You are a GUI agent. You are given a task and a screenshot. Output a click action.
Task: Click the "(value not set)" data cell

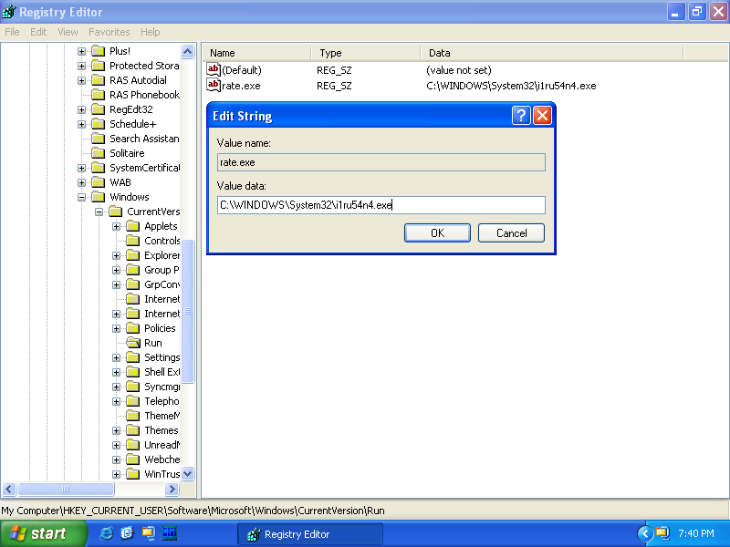pyautogui.click(x=459, y=70)
